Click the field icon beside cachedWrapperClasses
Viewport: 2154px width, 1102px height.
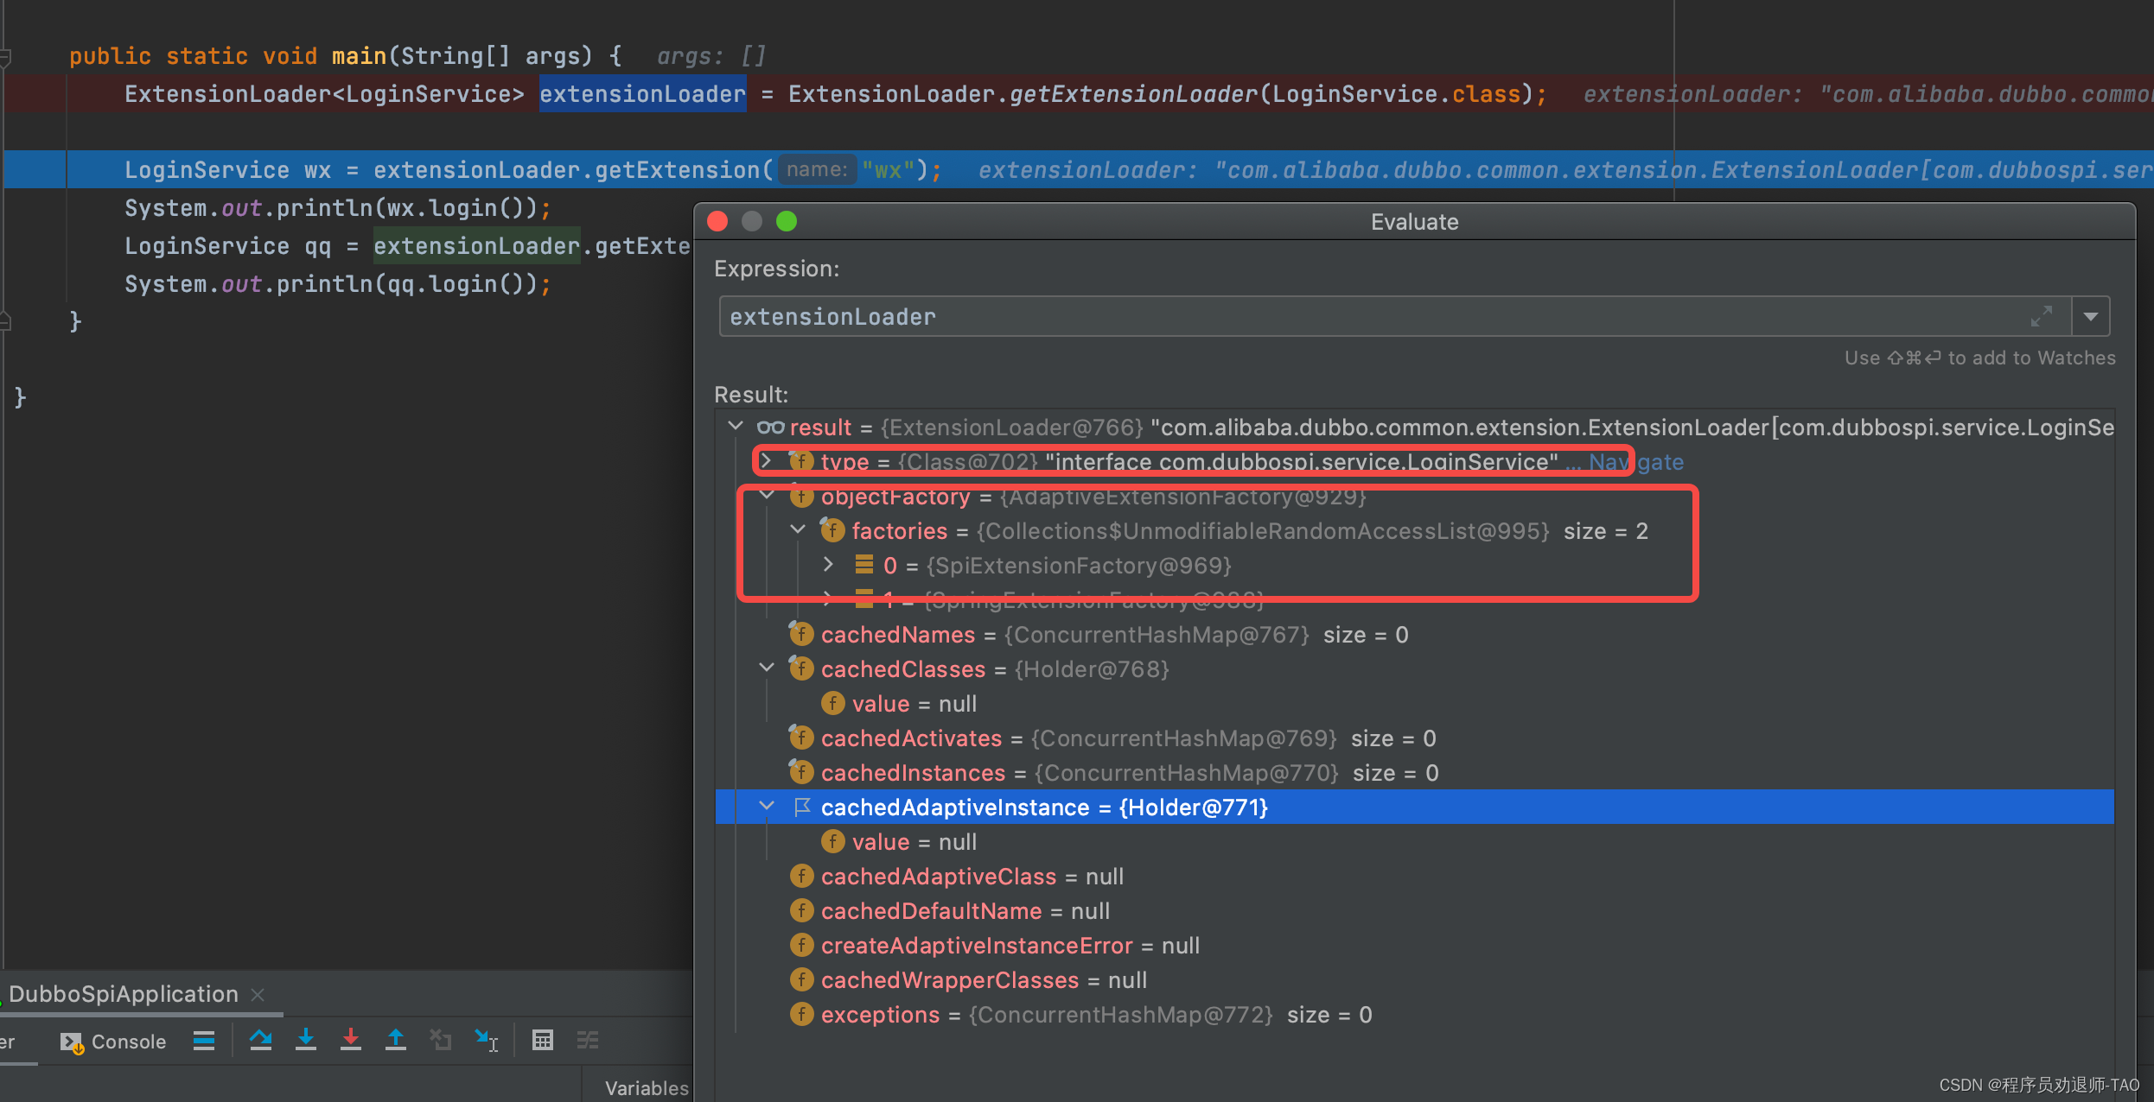(801, 979)
